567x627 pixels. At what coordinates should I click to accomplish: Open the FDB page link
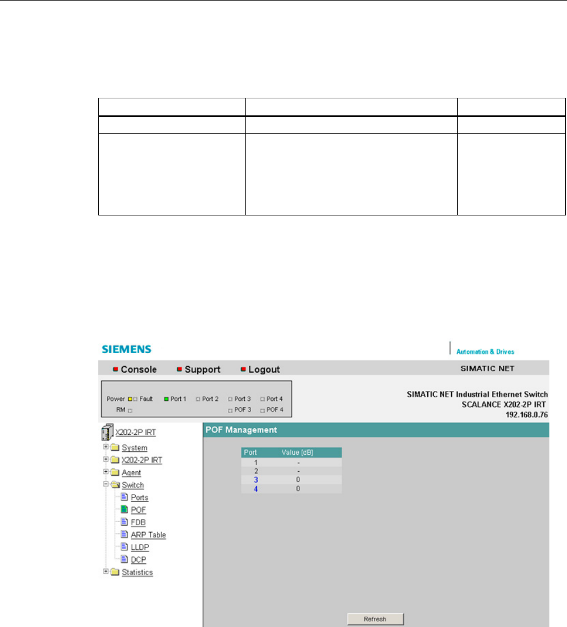pyautogui.click(x=138, y=522)
